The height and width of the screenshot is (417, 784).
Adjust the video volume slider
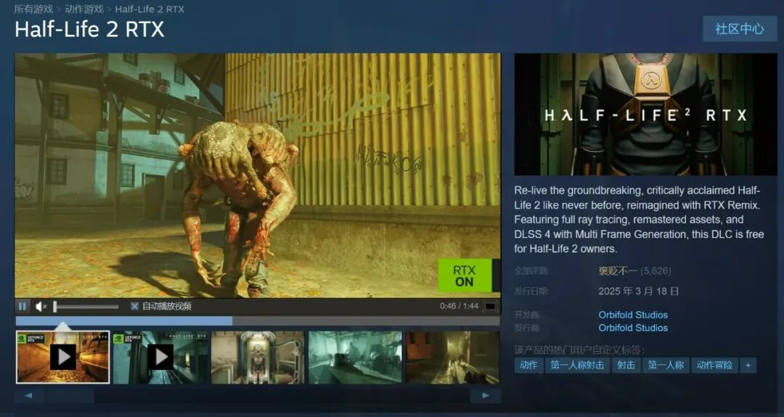click(x=86, y=306)
